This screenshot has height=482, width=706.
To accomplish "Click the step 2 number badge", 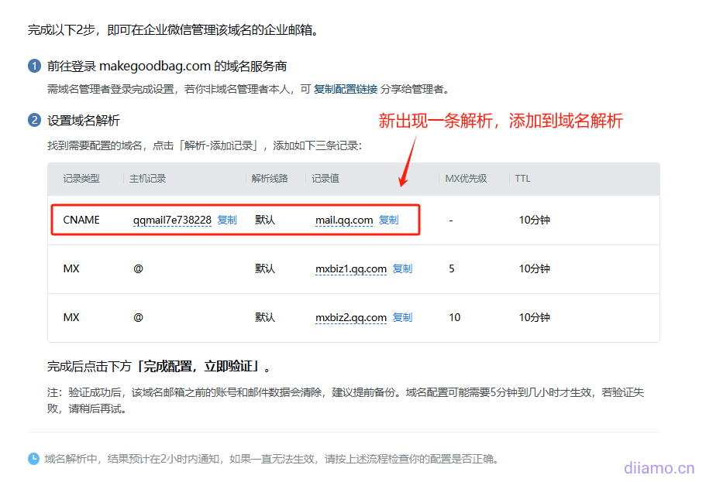I will coord(34,121).
